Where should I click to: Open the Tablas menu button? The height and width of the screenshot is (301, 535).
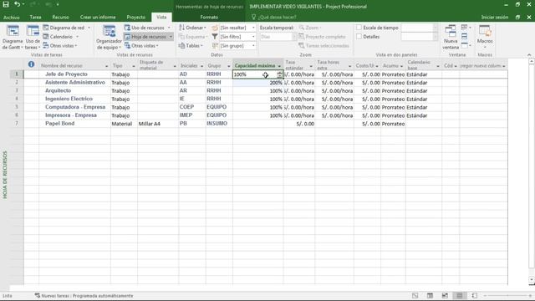tap(191, 45)
